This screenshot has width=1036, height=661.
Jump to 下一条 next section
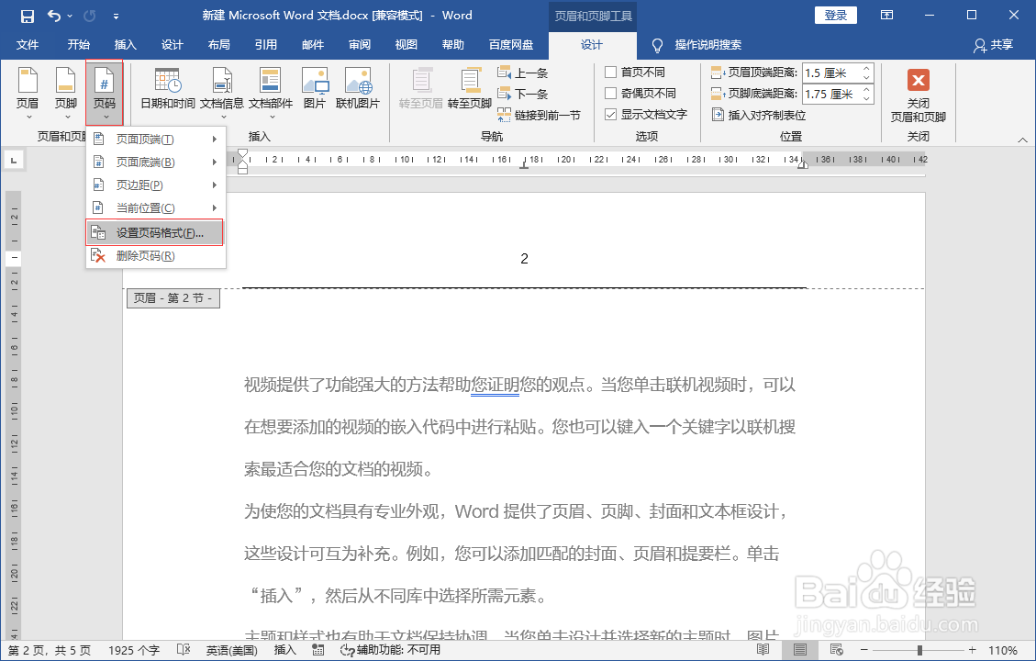[x=523, y=94]
